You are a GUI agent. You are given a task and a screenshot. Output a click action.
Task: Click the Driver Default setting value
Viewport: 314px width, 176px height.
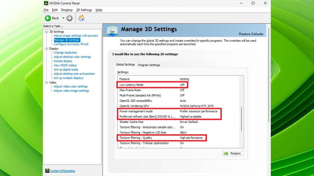point(189,122)
